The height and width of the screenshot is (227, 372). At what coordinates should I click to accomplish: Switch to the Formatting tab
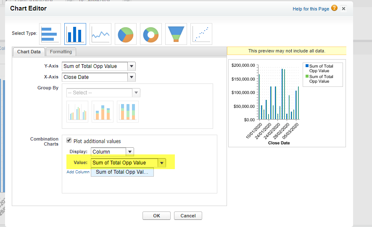tap(61, 52)
